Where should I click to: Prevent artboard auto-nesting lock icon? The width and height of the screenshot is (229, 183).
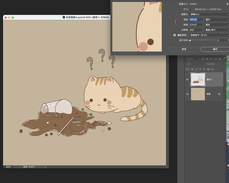(x=204, y=69)
